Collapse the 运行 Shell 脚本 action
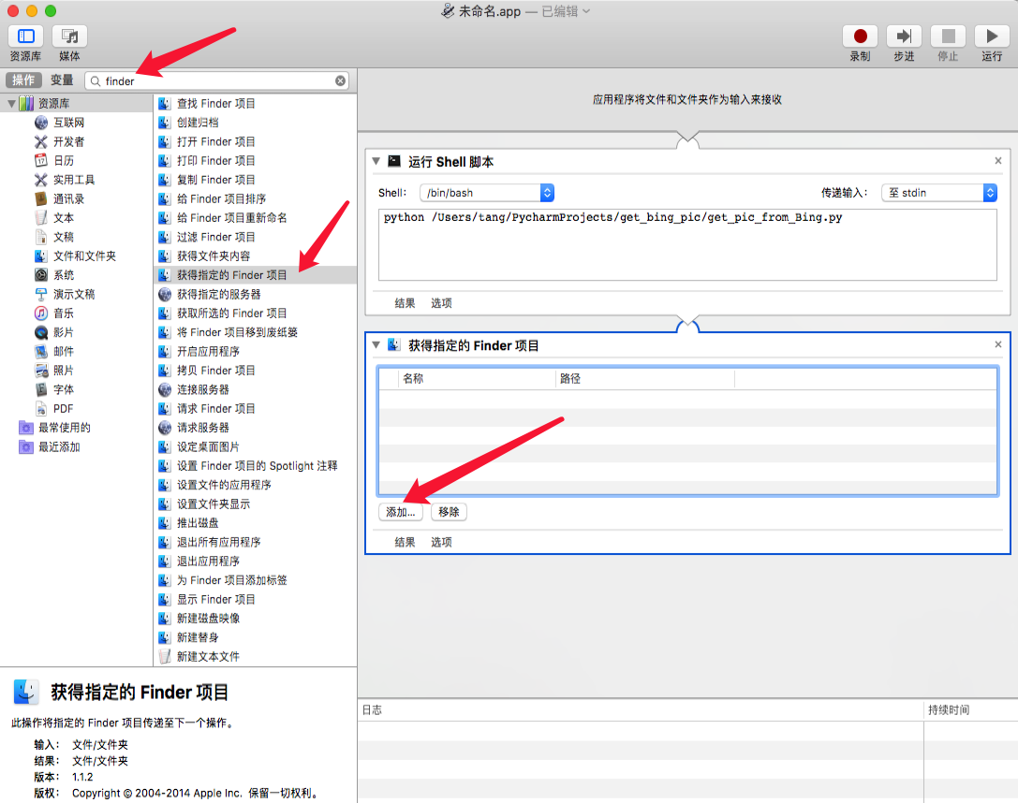The height and width of the screenshot is (803, 1018). [x=376, y=161]
